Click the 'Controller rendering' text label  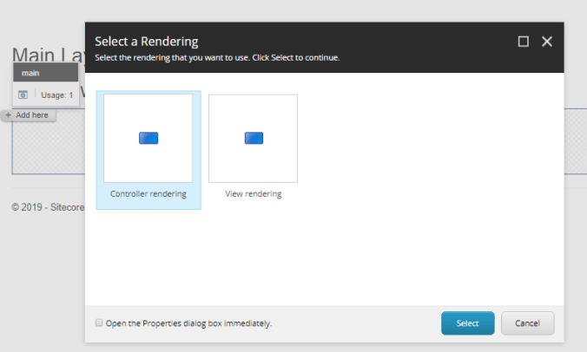[x=148, y=194]
